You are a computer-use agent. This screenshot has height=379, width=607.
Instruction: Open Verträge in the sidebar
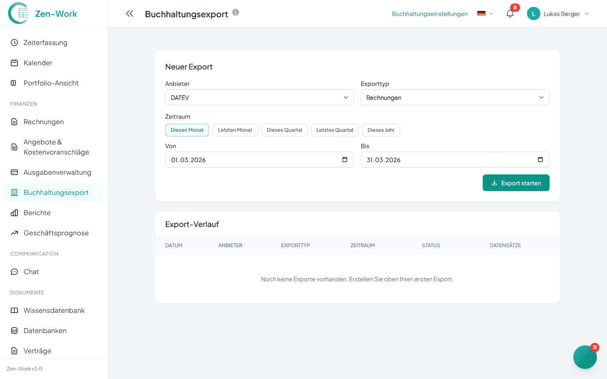54,351
